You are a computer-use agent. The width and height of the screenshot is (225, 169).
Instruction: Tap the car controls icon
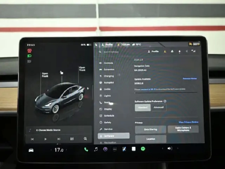(31, 150)
